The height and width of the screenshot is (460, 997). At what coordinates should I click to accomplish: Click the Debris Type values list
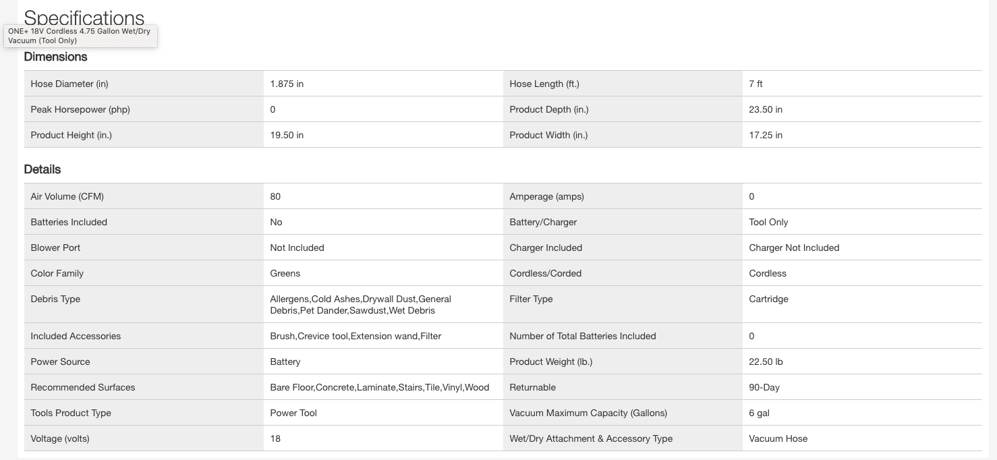360,305
